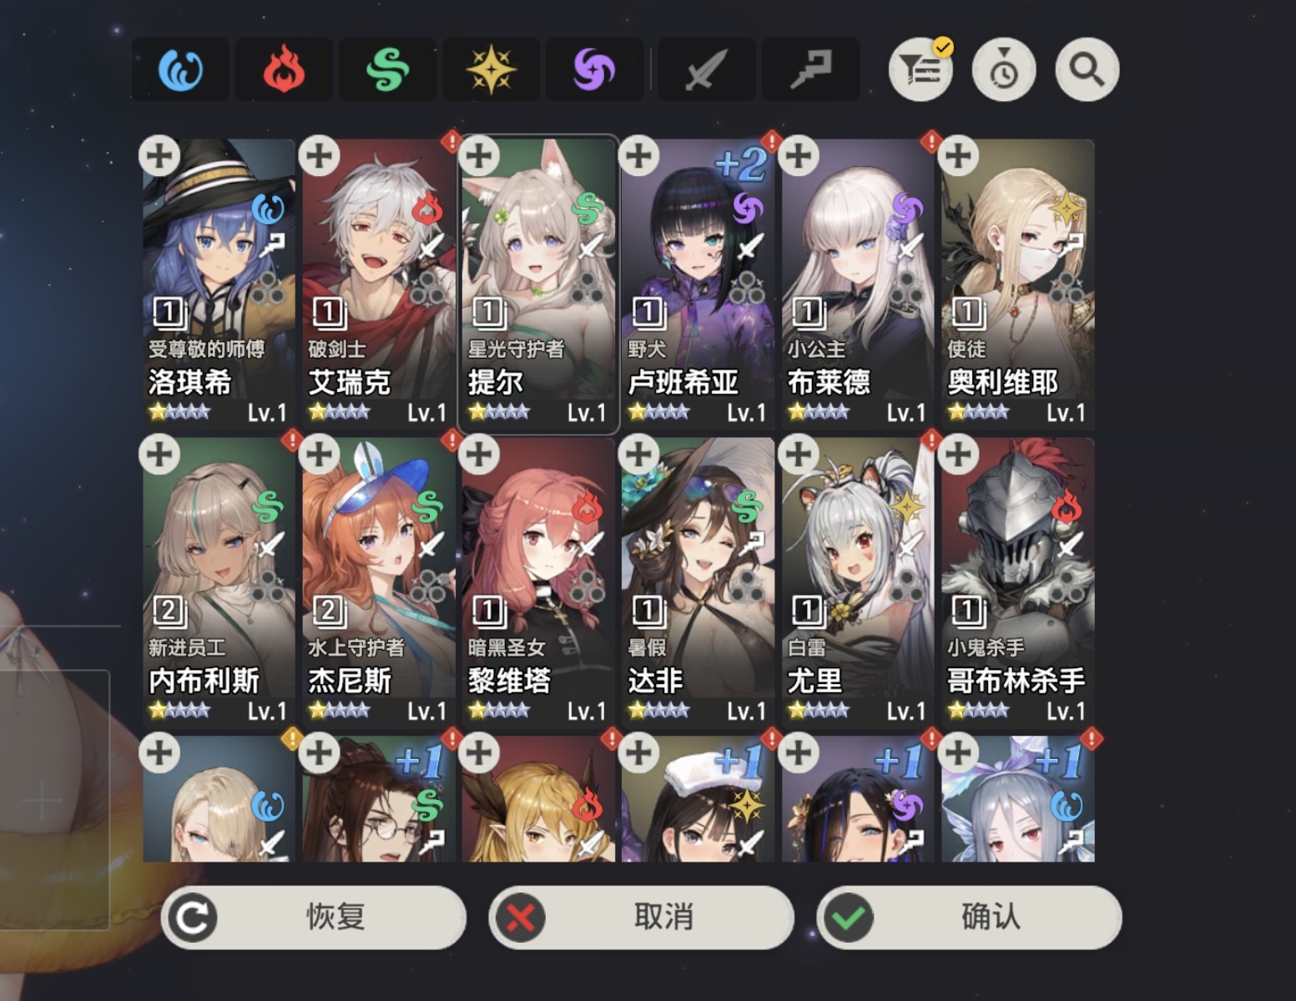1296x1001 pixels.
Task: Click plus icon on 艾瑞克 card
Action: click(x=320, y=156)
